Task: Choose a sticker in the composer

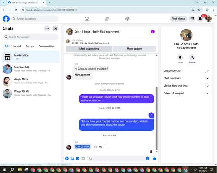Action: point(78,159)
